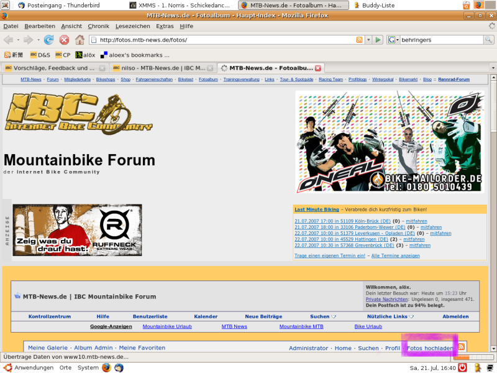The image size is (497, 373).
Task: Click the show desktop icon in the top panel
Action: 6,5
